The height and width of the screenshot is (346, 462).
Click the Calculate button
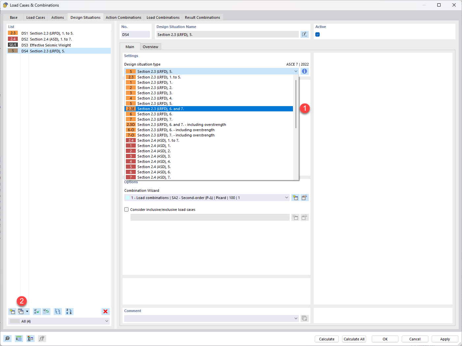[x=327, y=339]
